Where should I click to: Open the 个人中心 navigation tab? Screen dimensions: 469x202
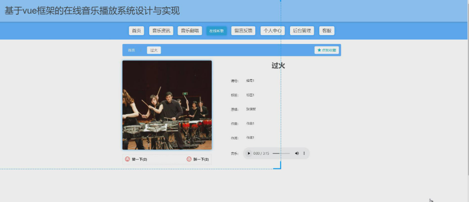(x=272, y=31)
